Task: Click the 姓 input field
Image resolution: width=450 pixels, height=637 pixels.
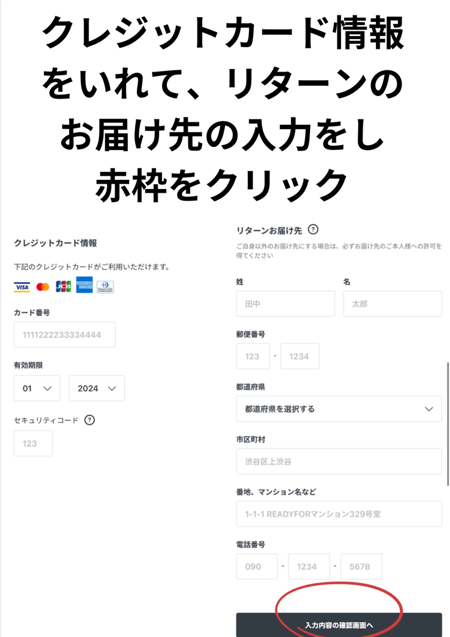Action: pos(286,304)
